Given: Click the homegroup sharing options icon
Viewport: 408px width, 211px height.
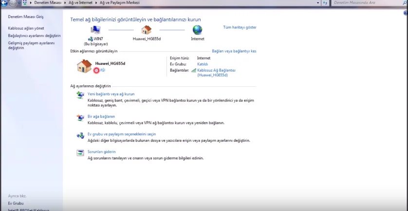Looking at the screenshot, I should 80,135.
